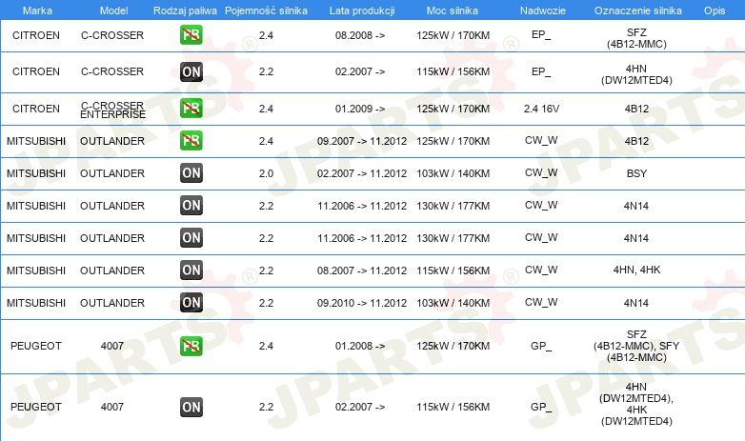The image size is (745, 441).
Task: Click the PB fuel icon for Peugeot 4007 2.4
Action: pos(191,346)
